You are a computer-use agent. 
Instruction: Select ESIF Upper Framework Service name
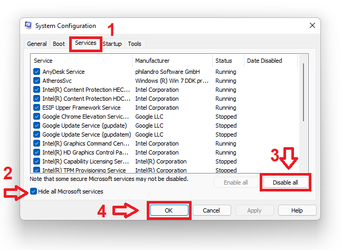click(x=81, y=108)
